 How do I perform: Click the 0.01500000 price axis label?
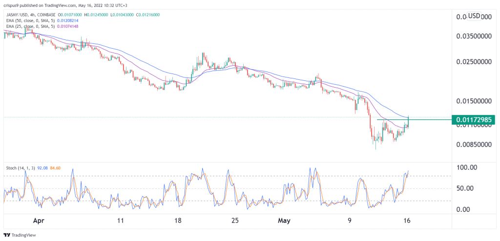coord(473,101)
